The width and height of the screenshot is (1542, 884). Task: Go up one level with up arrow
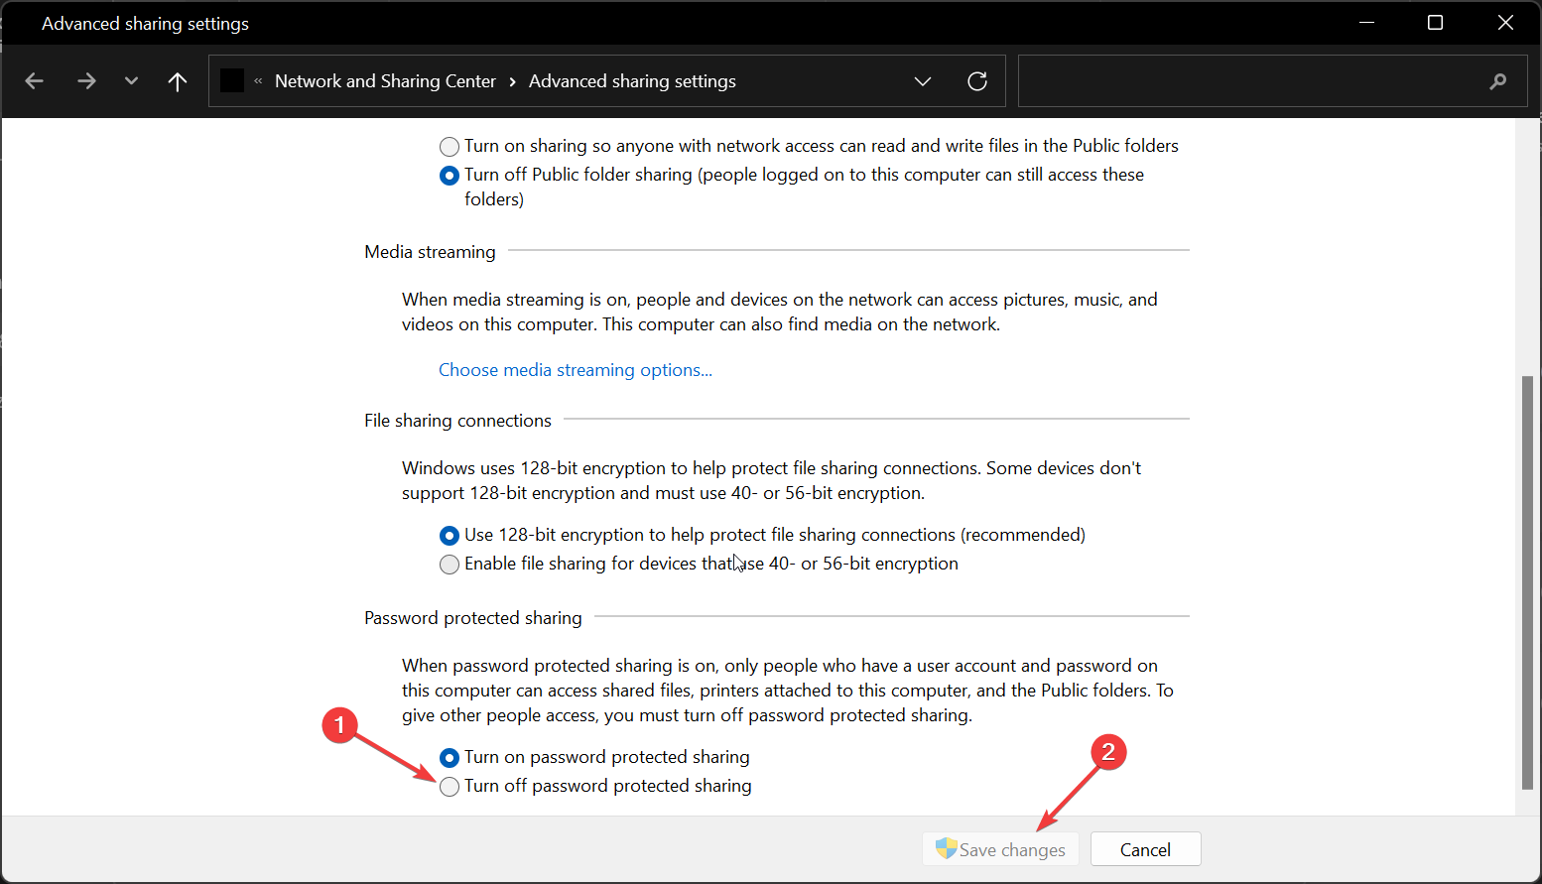pos(178,81)
